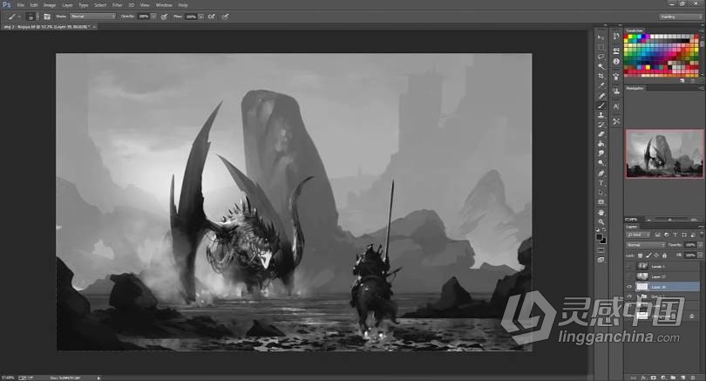Open the Painting workspace dropdown
This screenshot has height=381, width=706.
(681, 17)
